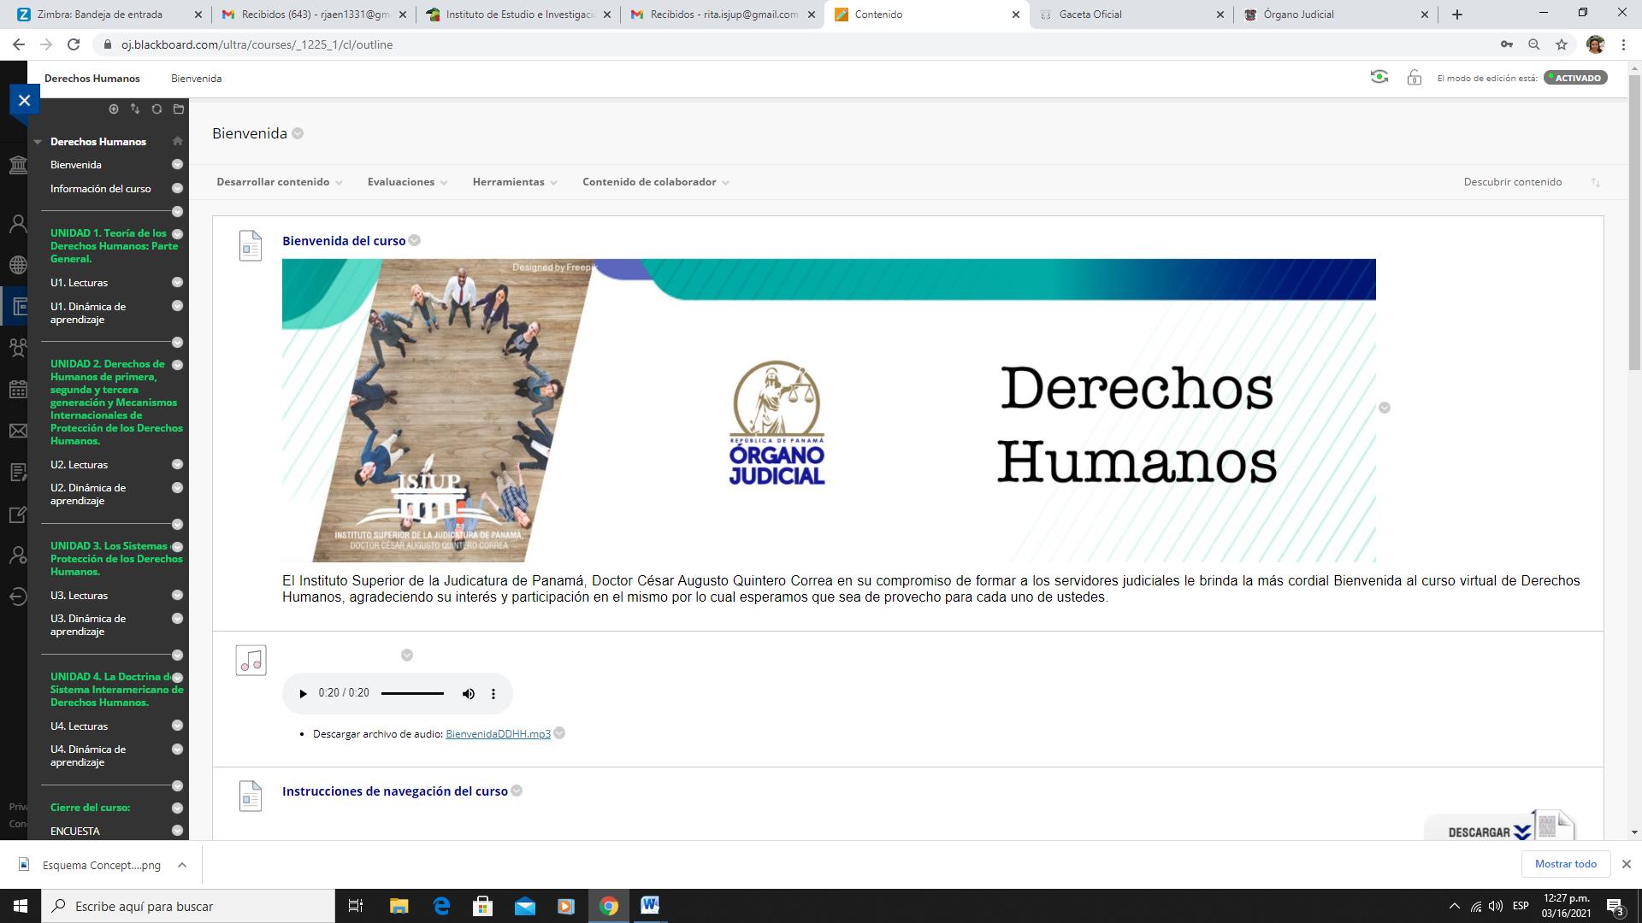
Task: Close the course panel with the X
Action: coord(24,100)
